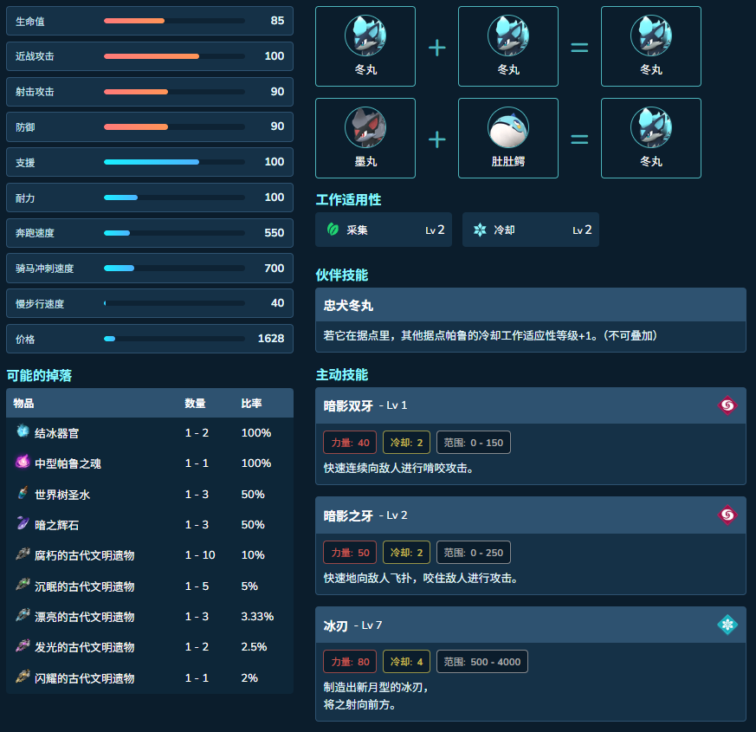Select the 冷却 Lv 2 work suitability card
This screenshot has height=732, width=756.
(x=530, y=230)
